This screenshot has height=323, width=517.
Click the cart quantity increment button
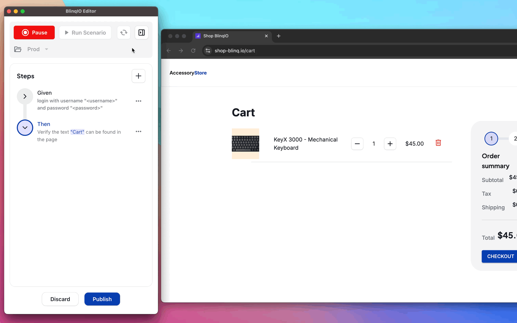point(390,144)
